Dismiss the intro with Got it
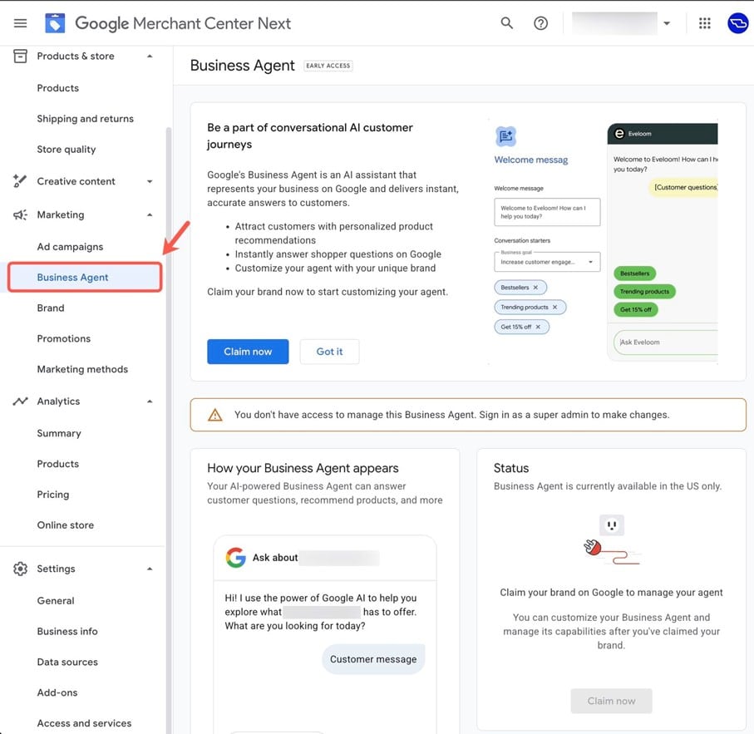Screen dimensions: 754x734 click(x=329, y=352)
